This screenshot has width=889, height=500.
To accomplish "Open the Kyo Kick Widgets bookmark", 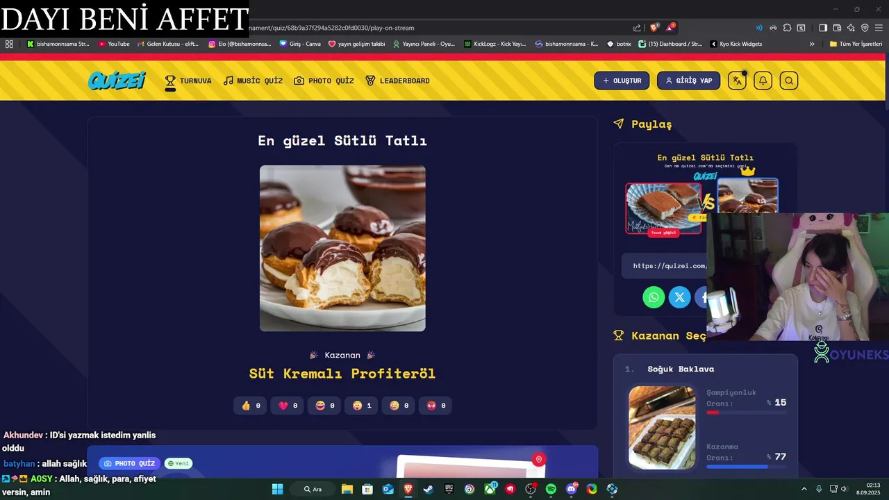I will [736, 44].
